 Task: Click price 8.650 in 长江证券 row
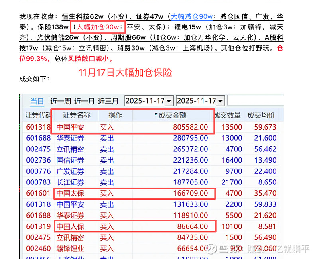point(267,182)
